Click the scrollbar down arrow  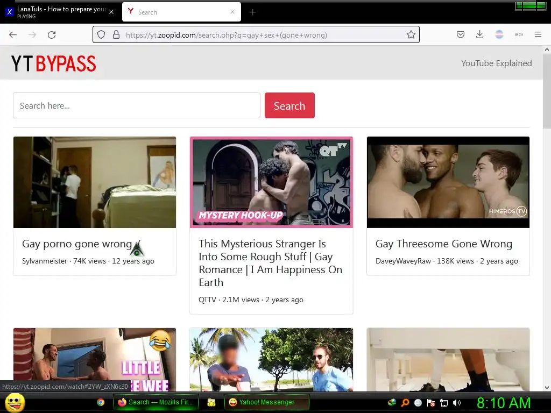547,388
